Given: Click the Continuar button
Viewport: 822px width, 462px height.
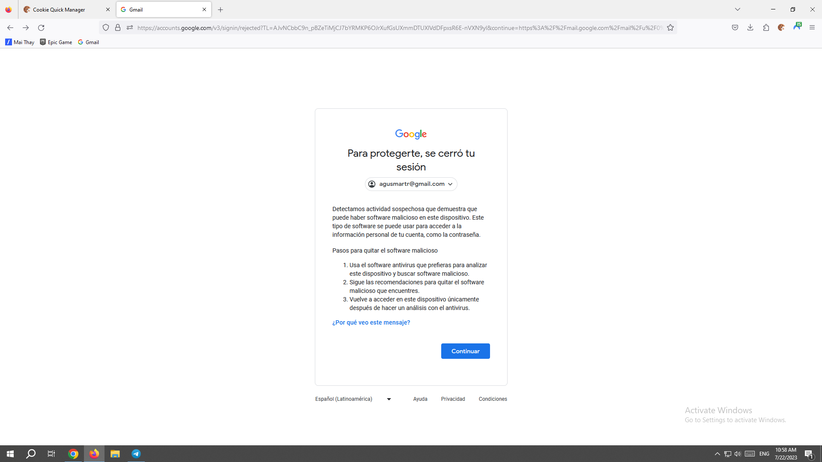Looking at the screenshot, I should [x=465, y=351].
